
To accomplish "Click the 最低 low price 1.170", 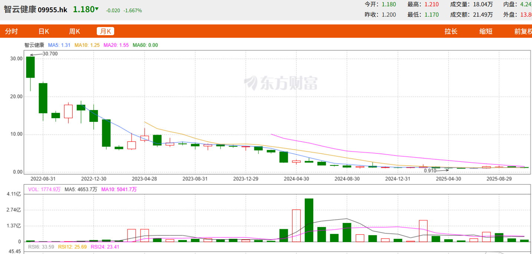I will click(x=432, y=15).
